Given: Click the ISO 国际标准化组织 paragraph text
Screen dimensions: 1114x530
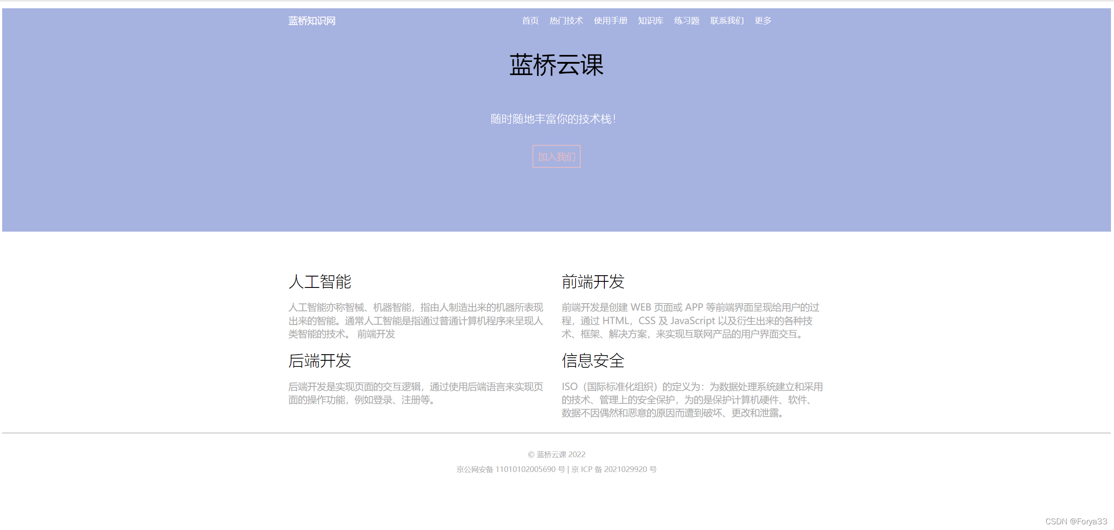Looking at the screenshot, I should point(692,400).
